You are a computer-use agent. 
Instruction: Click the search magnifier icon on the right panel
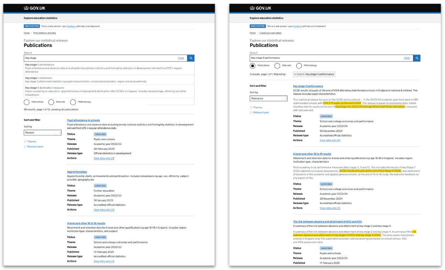tap(416, 58)
